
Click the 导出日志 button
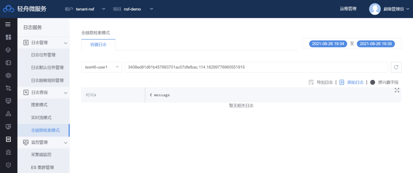(321, 82)
